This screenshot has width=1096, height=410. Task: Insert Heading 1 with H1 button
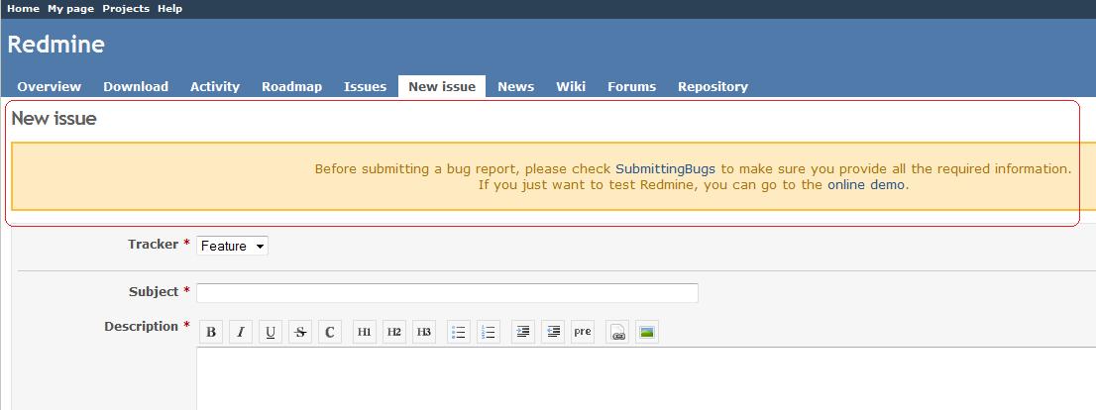click(364, 332)
